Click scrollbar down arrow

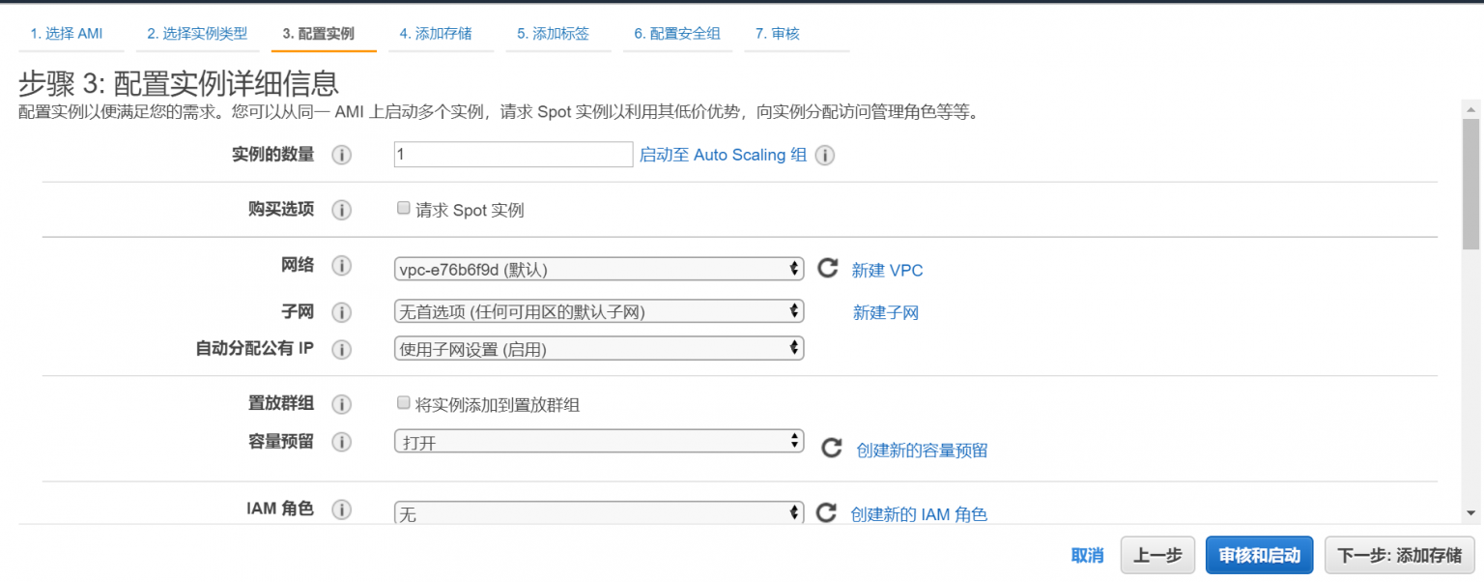[x=1470, y=514]
